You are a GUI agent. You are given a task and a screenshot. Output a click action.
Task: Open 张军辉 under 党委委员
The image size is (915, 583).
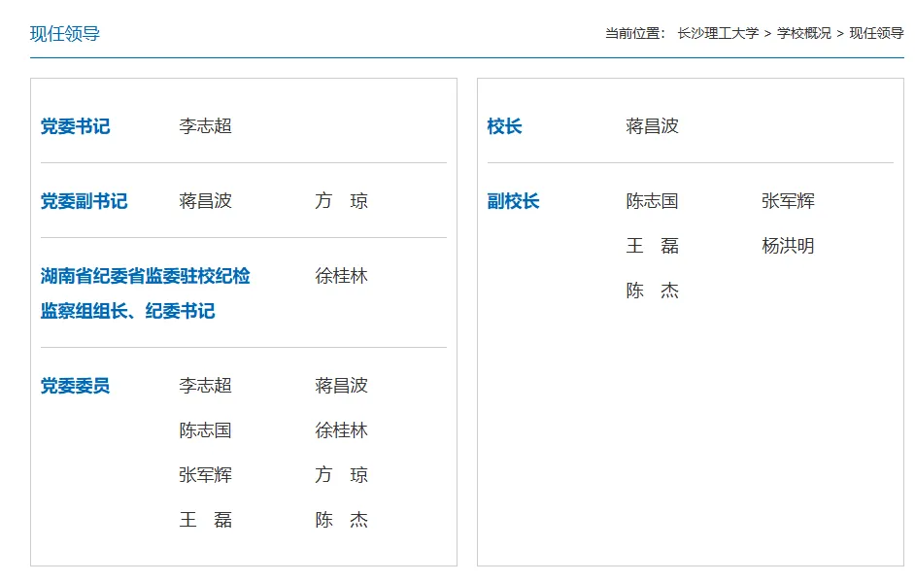point(205,475)
